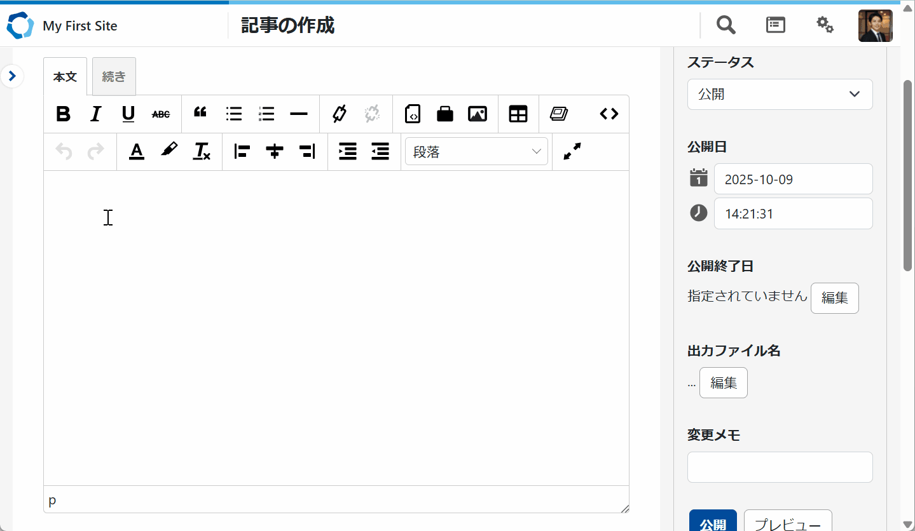Toggle bold formatting in the editor
915x531 pixels.
[x=63, y=114]
